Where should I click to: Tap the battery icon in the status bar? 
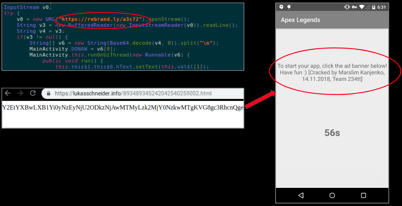374,7
